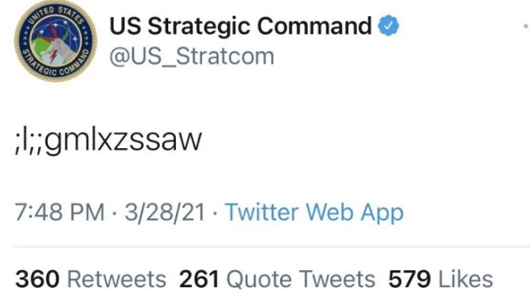The height and width of the screenshot is (304, 530).
Task: Open the more options dots menu
Action: point(526,26)
